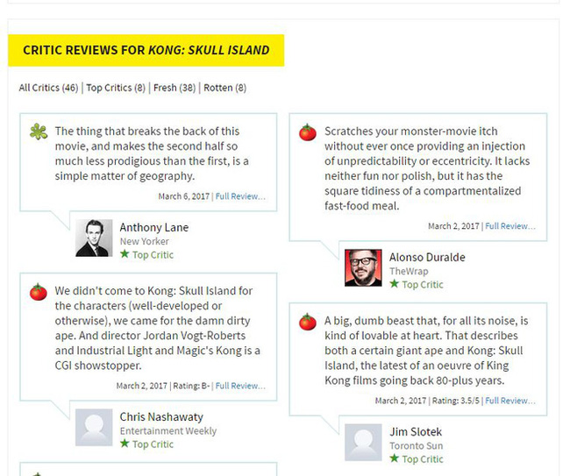
Task: Open Alonso Duralde's Full Review link
Action: click(510, 226)
